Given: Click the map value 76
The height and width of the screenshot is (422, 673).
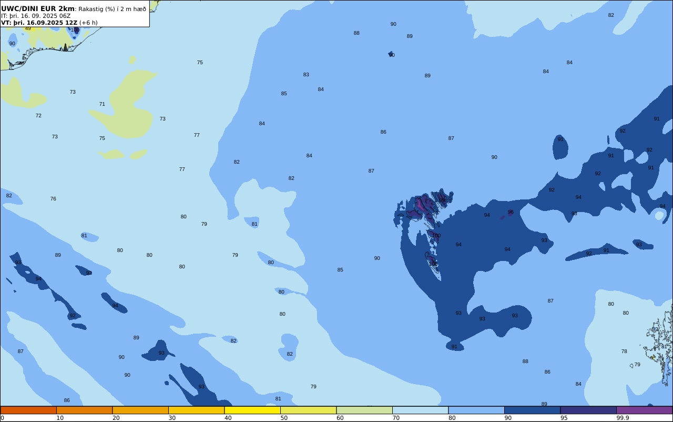Looking at the screenshot, I should pos(53,199).
